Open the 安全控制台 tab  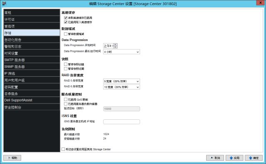(x=32, y=107)
